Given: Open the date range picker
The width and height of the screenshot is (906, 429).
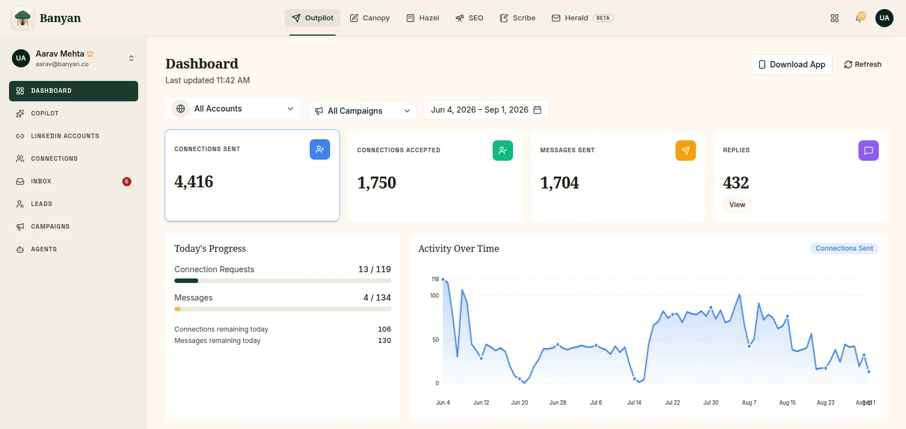Looking at the screenshot, I should point(486,110).
